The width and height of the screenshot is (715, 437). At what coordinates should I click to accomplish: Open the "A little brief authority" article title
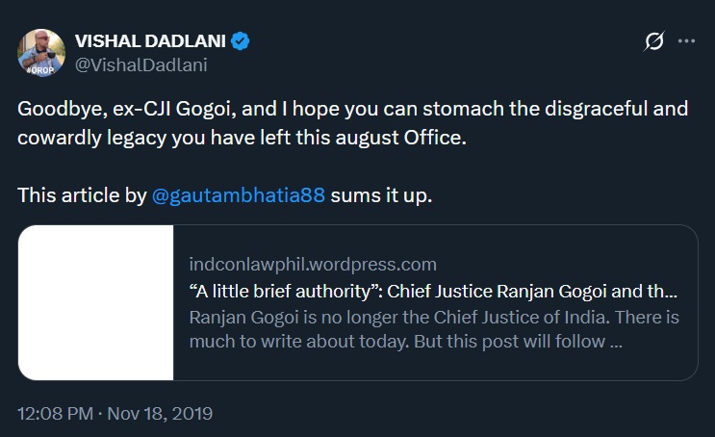pyautogui.click(x=433, y=291)
